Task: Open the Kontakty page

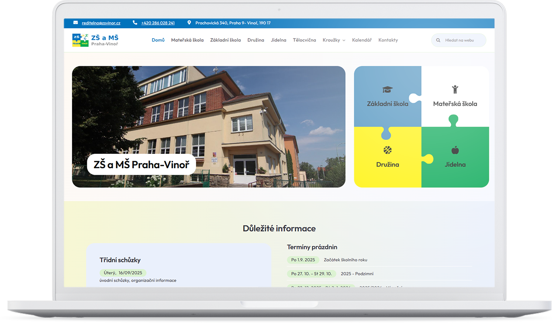Action: click(388, 40)
